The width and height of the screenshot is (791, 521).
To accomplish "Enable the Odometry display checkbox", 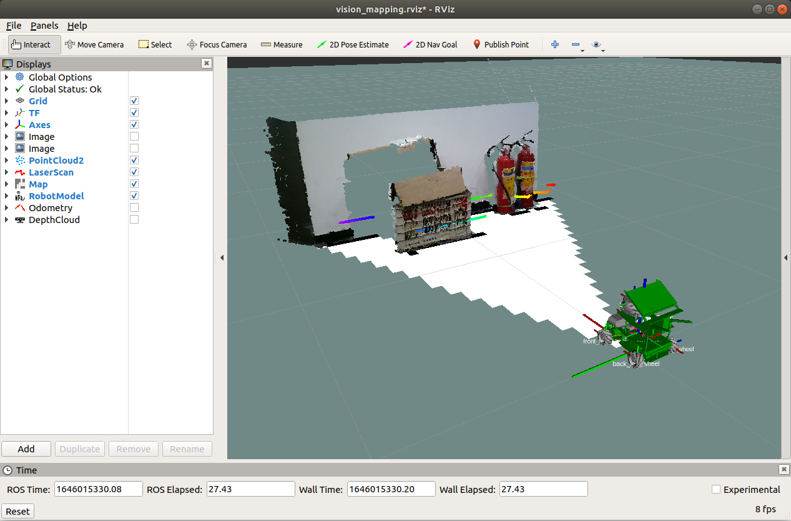I will pyautogui.click(x=134, y=208).
